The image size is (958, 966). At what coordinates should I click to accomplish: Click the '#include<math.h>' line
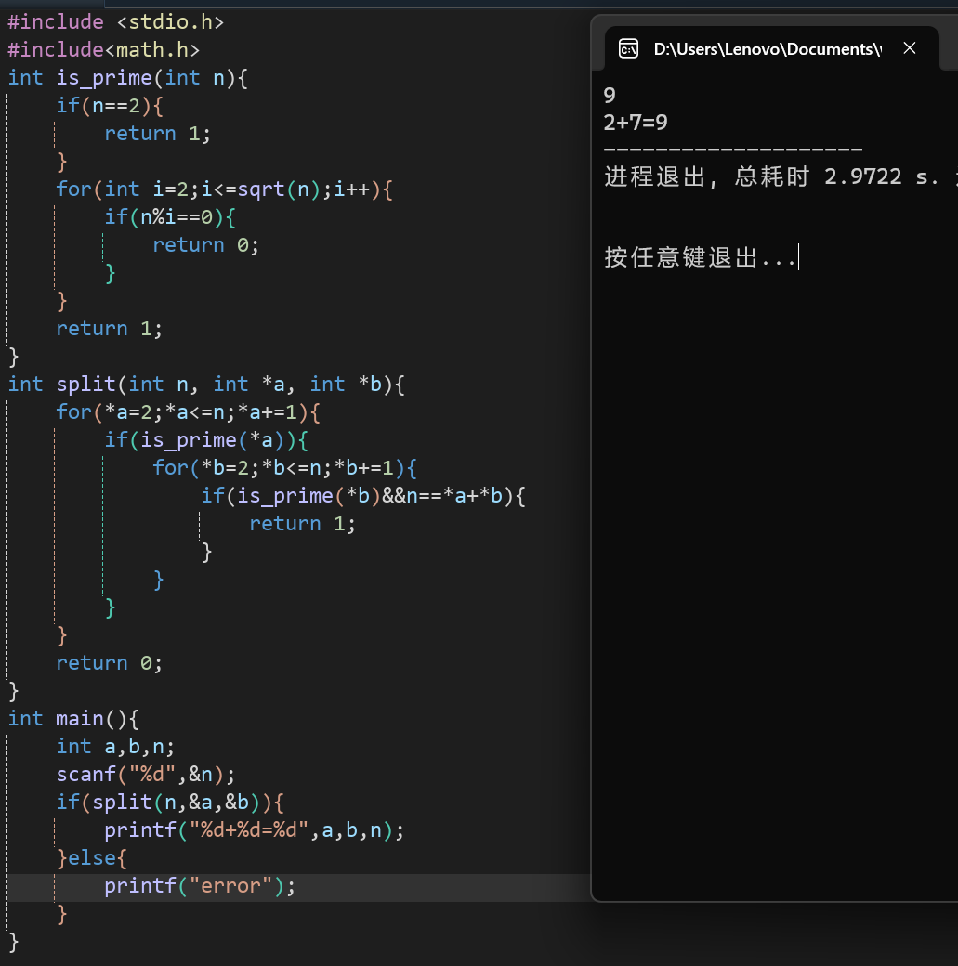(x=103, y=50)
